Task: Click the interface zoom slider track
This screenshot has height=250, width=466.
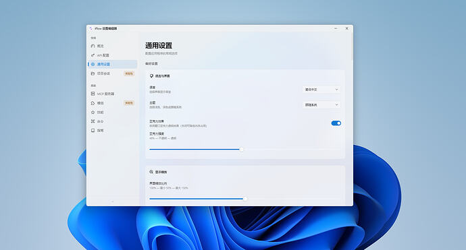Action: click(x=245, y=199)
